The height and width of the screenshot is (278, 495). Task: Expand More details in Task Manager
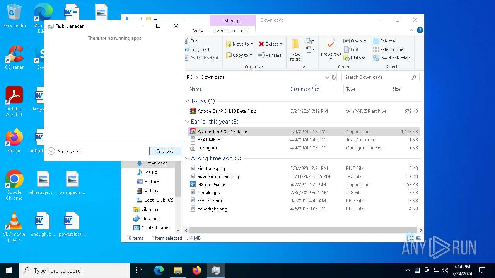pos(65,151)
